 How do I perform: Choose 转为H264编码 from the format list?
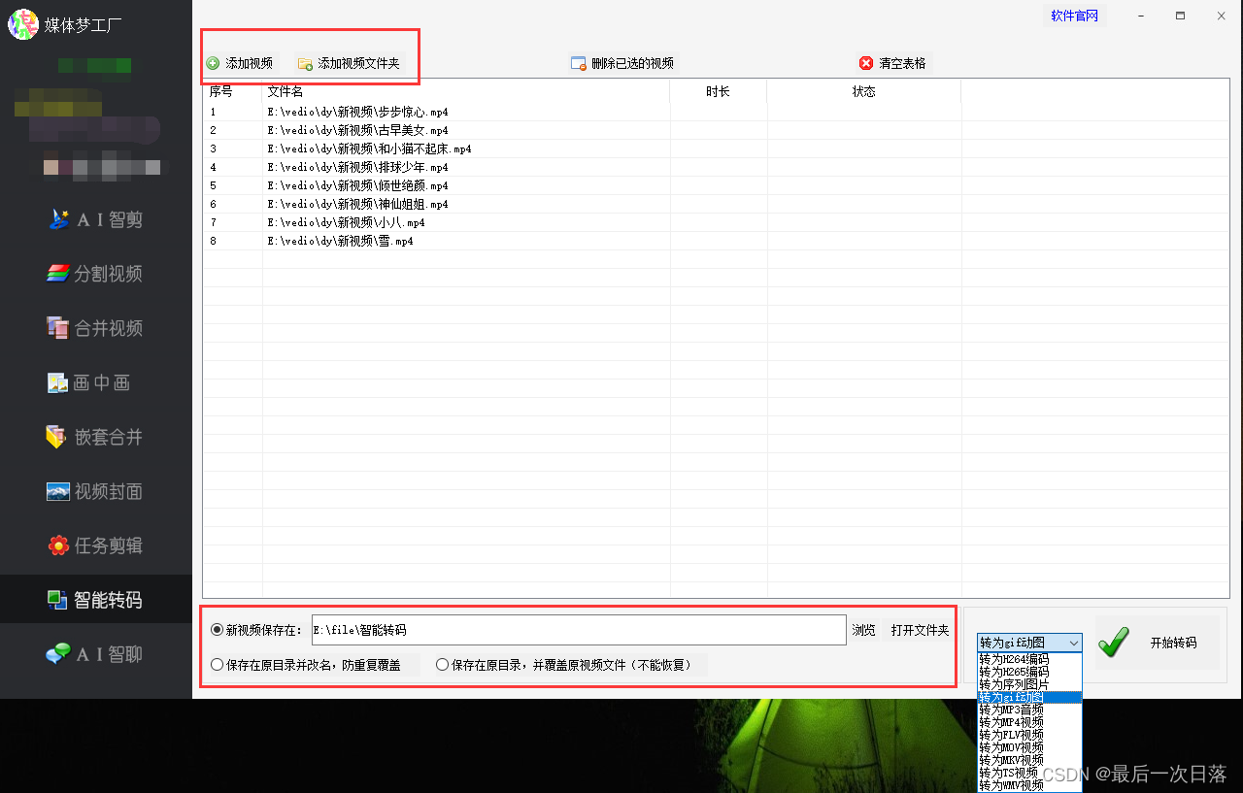(1028, 659)
